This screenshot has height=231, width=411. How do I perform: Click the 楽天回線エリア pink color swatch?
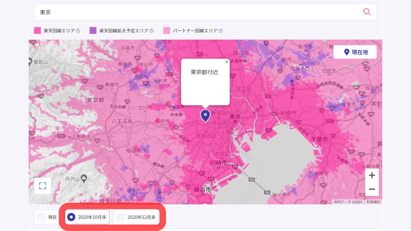point(37,31)
